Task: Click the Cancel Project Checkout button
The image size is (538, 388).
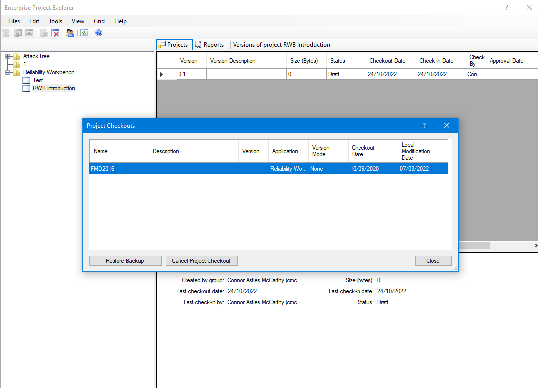Action: [x=201, y=261]
